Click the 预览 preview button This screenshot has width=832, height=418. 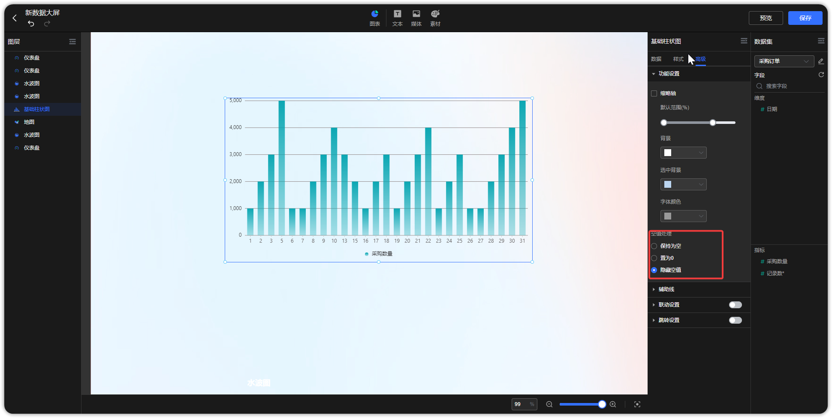coord(766,18)
